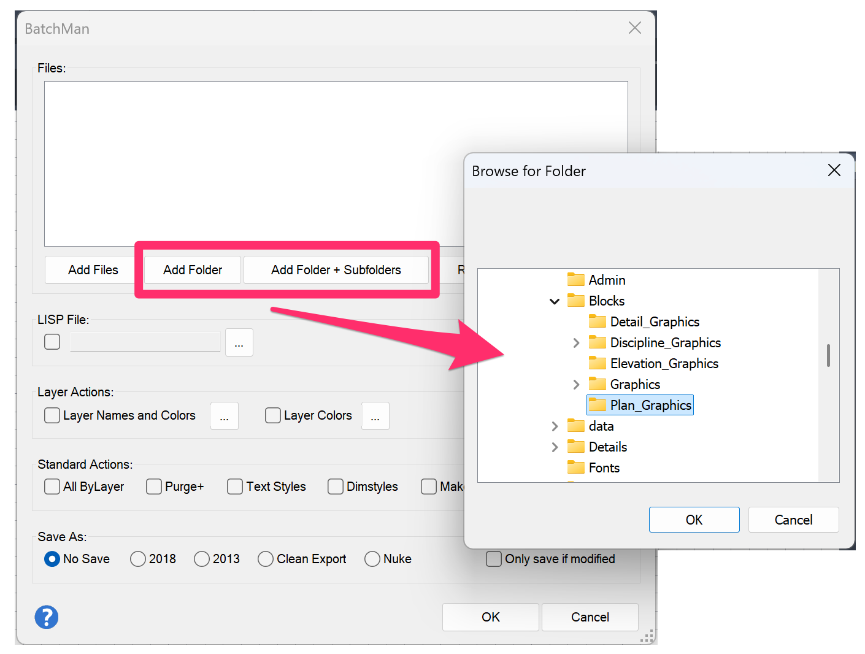Select the 2018 save format option
The height and width of the screenshot is (654, 865).
tap(137, 559)
